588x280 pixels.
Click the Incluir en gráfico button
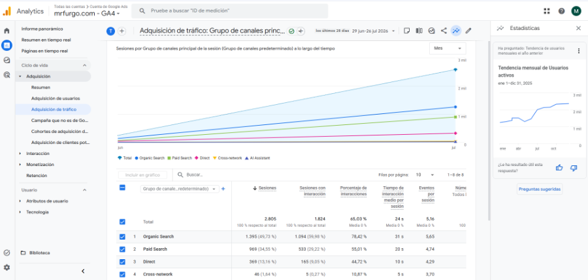pos(142,175)
